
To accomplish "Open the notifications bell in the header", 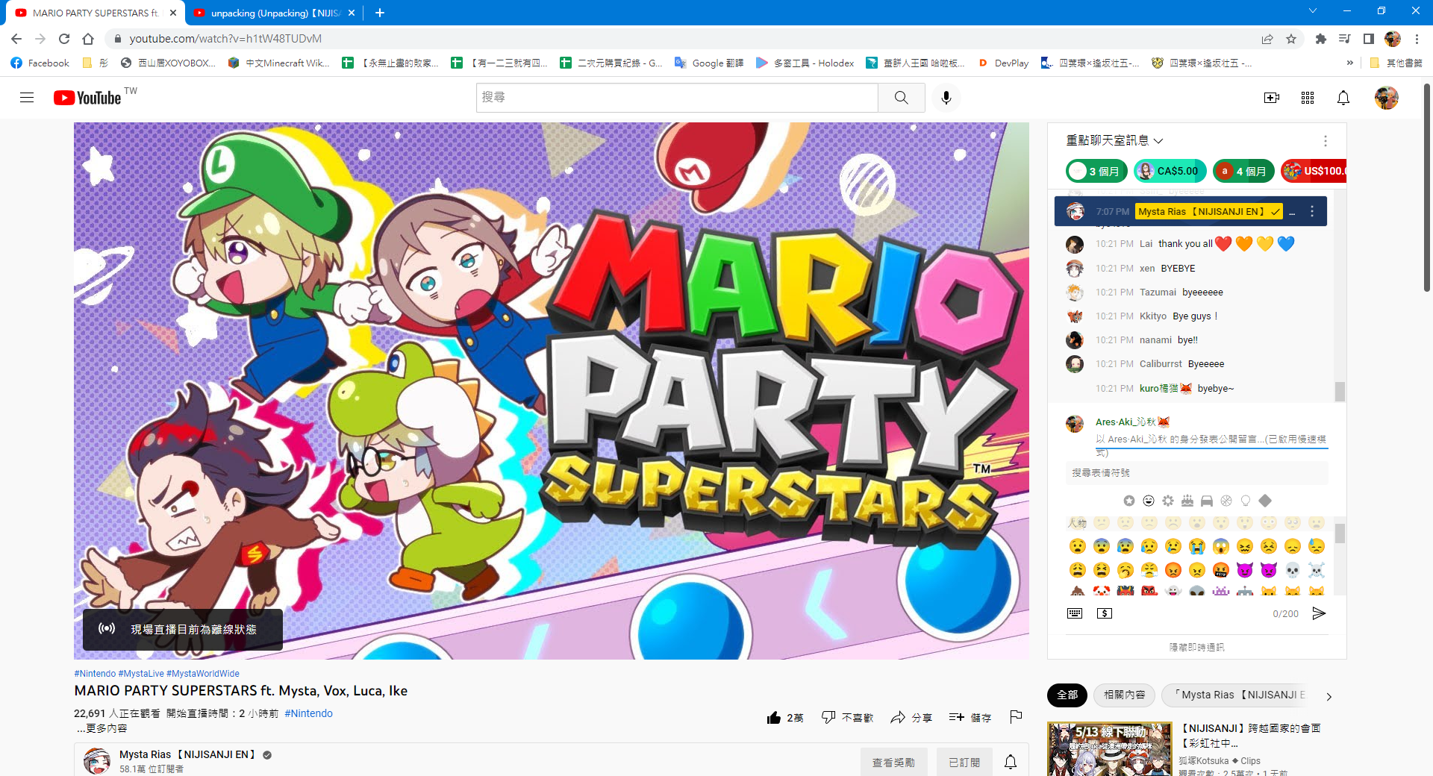I will [x=1343, y=98].
